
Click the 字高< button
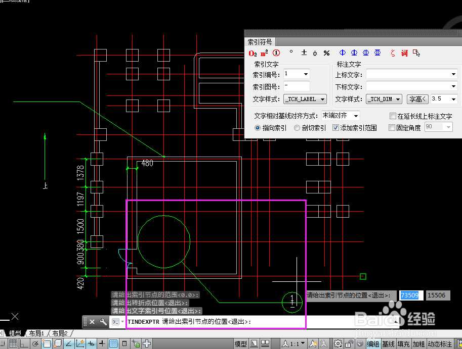point(417,98)
